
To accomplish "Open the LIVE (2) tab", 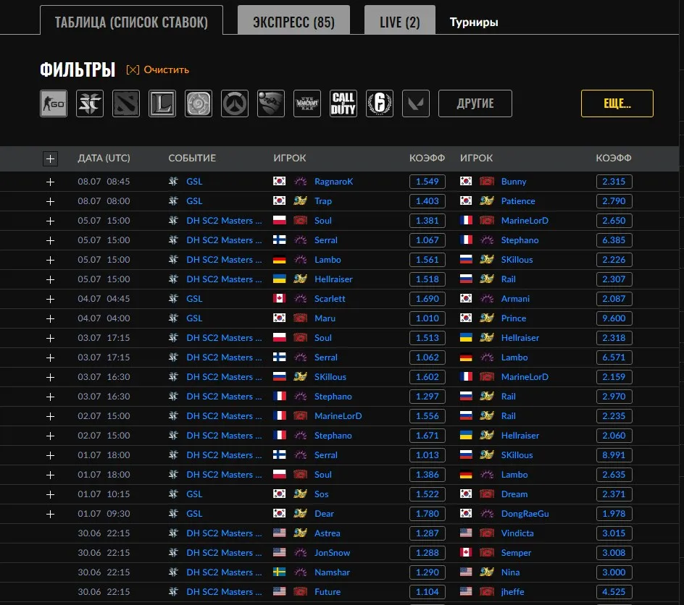I will coord(399,21).
